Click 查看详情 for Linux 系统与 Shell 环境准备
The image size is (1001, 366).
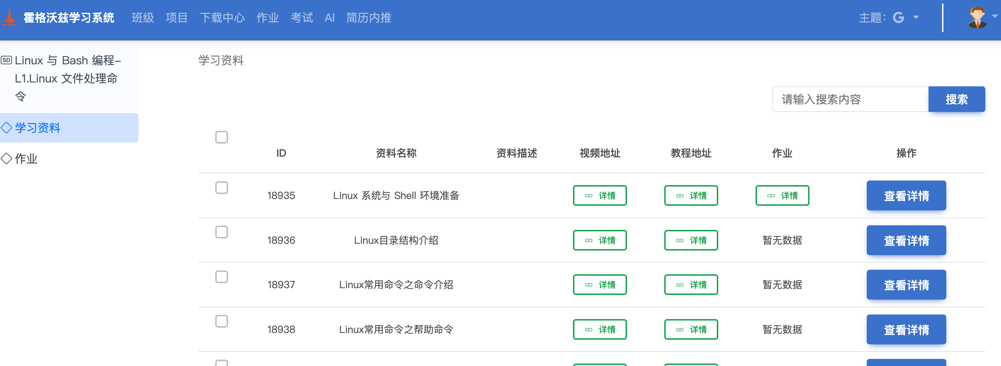(x=906, y=195)
